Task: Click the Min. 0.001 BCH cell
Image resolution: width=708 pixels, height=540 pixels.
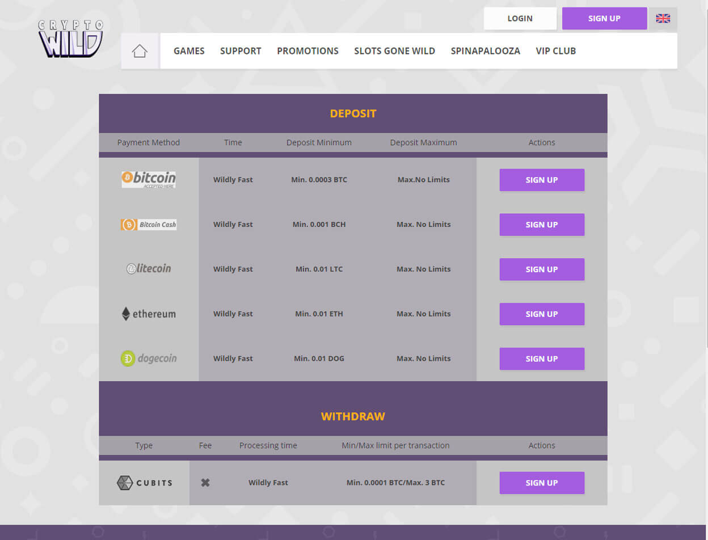Action: (319, 225)
